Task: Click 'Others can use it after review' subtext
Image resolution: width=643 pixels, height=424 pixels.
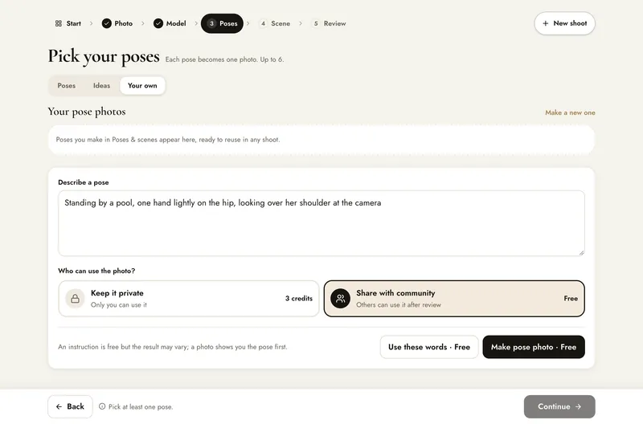Action: click(399, 305)
